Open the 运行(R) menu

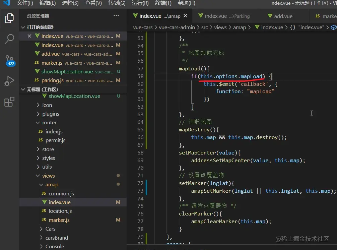pyautogui.click(x=140, y=3)
